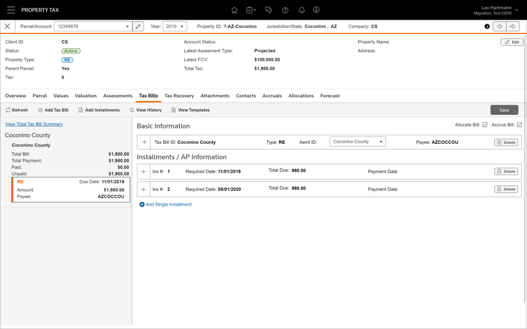Open the notifications bell icon
This screenshot has height=329, width=527.
[x=301, y=10]
